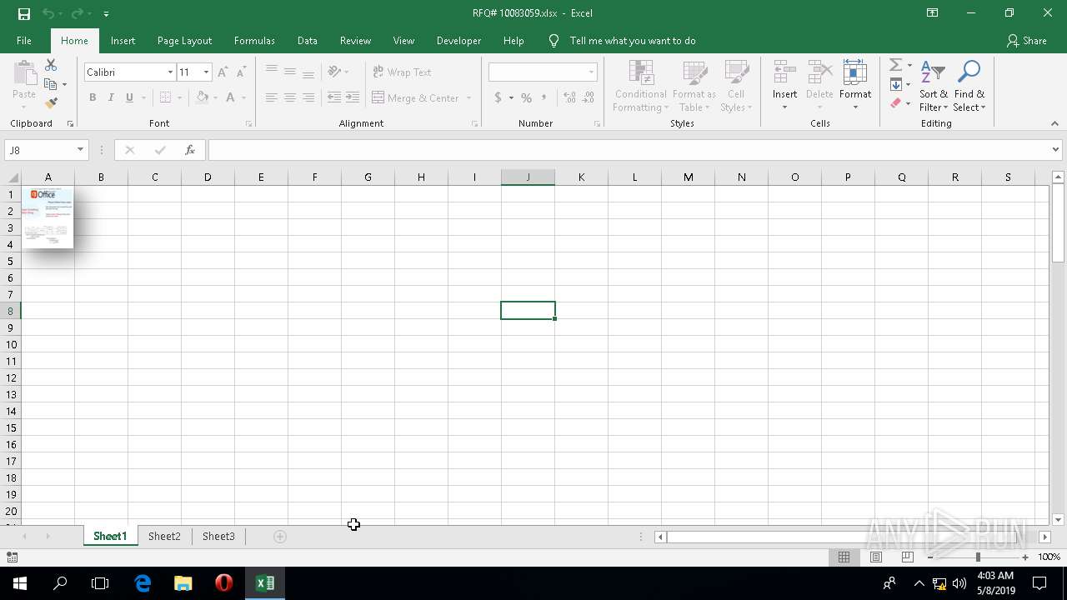This screenshot has width=1067, height=600.
Task: Switch to Developer tab
Action: pyautogui.click(x=458, y=41)
